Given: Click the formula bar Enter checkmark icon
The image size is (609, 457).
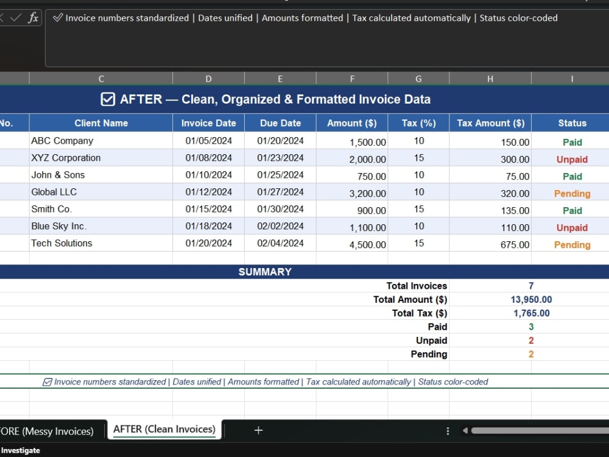Looking at the screenshot, I should click(x=16, y=18).
